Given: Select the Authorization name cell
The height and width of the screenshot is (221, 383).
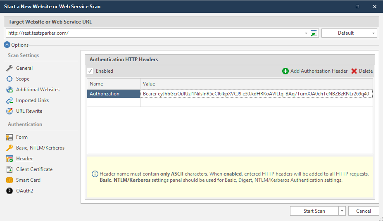Looking at the screenshot, I should [114, 94].
